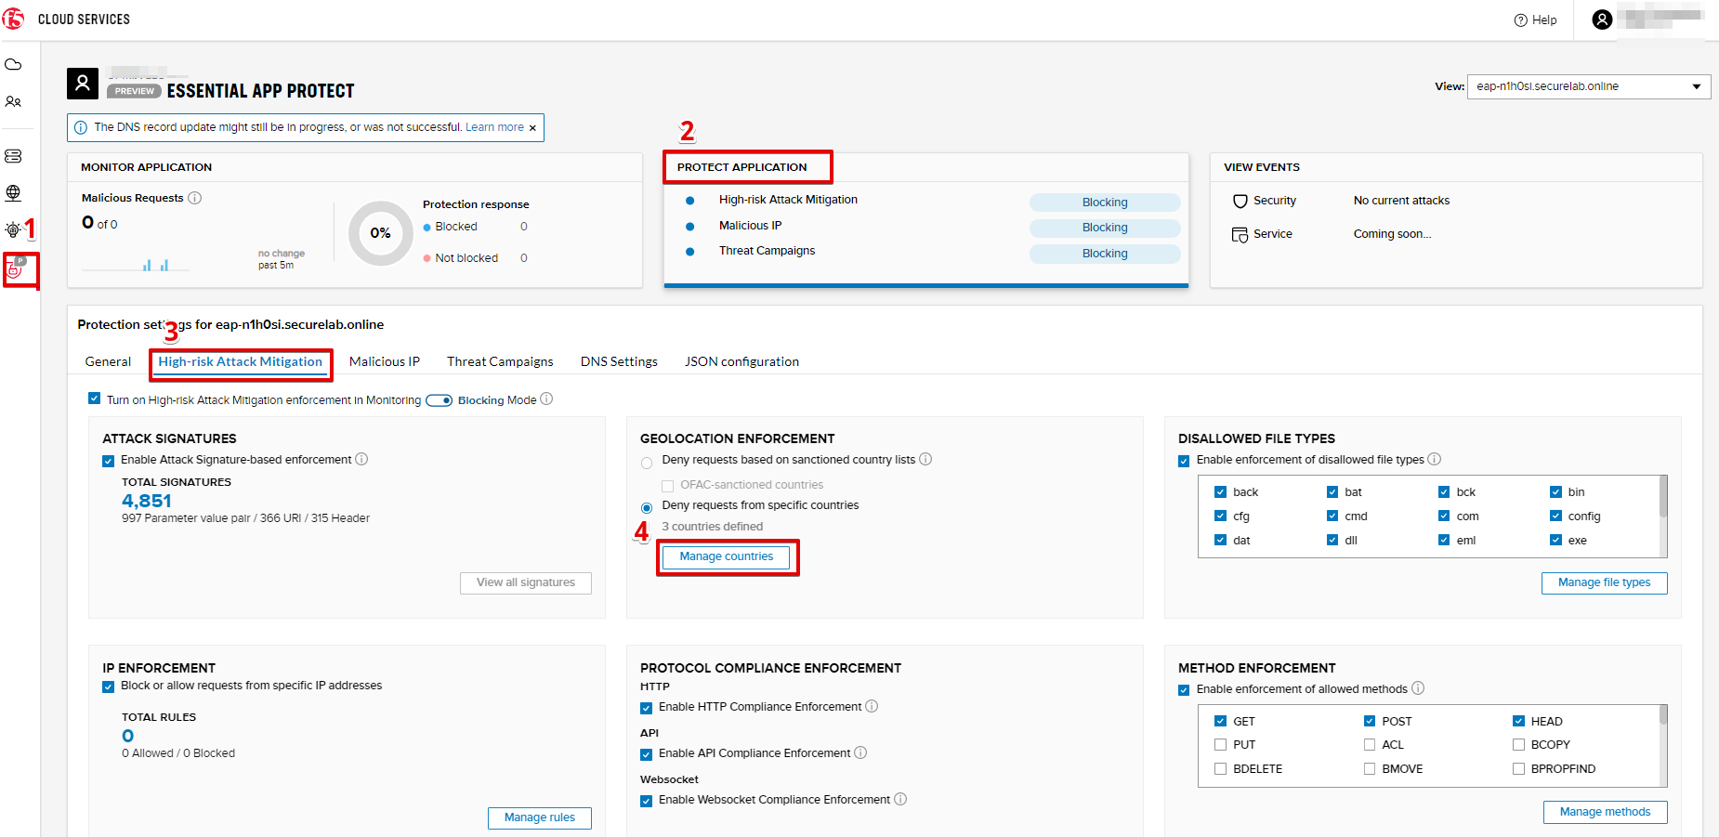Image resolution: width=1719 pixels, height=837 pixels.
Task: Toggle the Monitoring/Blocking Mode switch
Action: pyautogui.click(x=439, y=400)
